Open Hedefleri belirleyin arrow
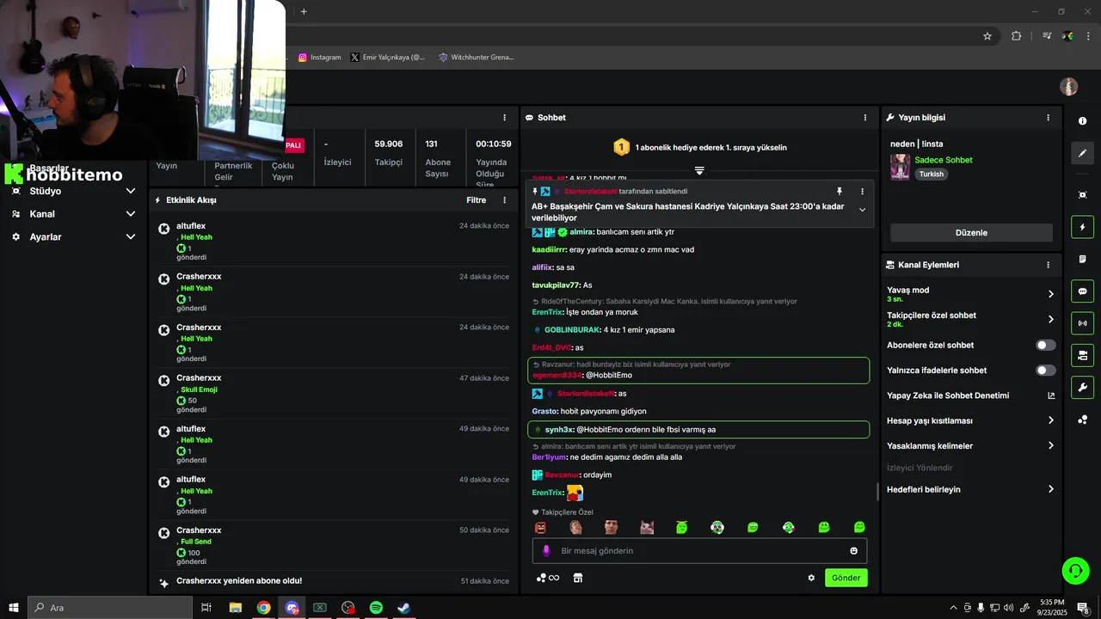The width and height of the screenshot is (1101, 619). 1050,489
